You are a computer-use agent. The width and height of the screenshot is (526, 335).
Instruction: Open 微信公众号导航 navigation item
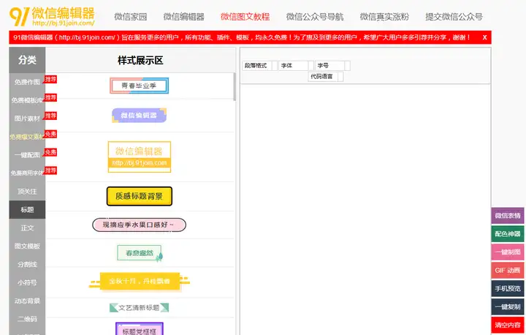pos(315,17)
